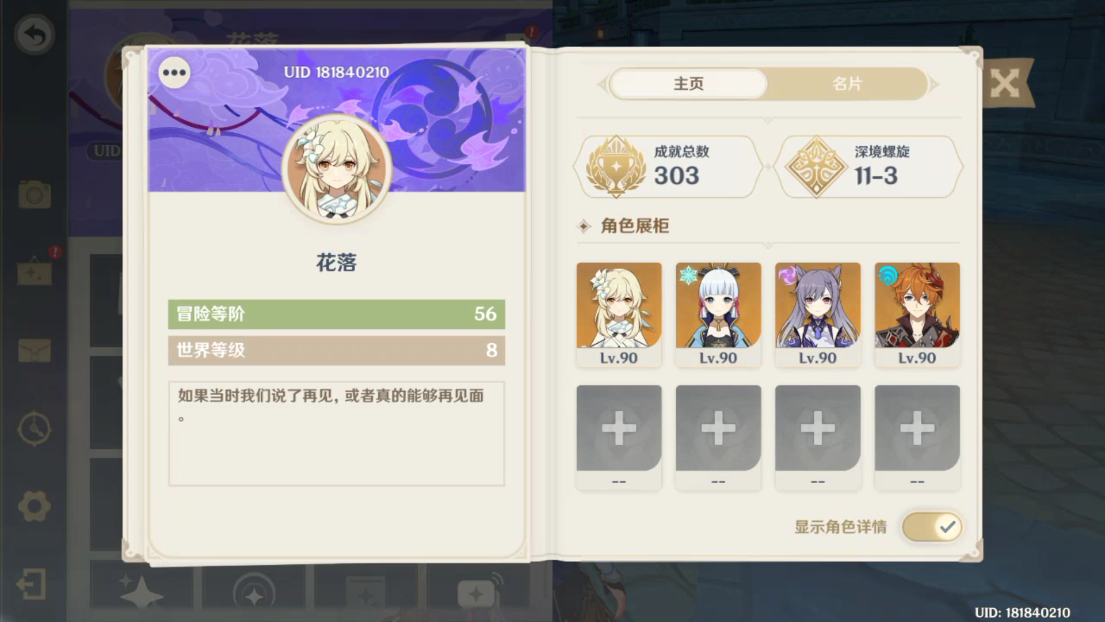Screen dimensions: 1105x622
Task: Click the profile avatar picture
Action: coord(337,168)
